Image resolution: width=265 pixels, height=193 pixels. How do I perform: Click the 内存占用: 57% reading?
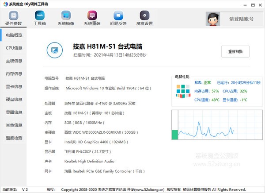point(207,91)
